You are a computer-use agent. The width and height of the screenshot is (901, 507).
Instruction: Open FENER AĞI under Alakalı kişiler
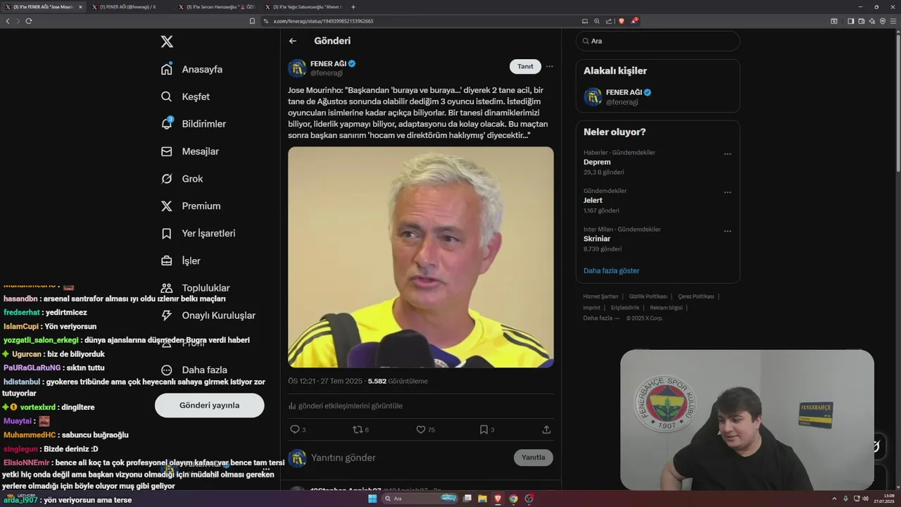657,96
